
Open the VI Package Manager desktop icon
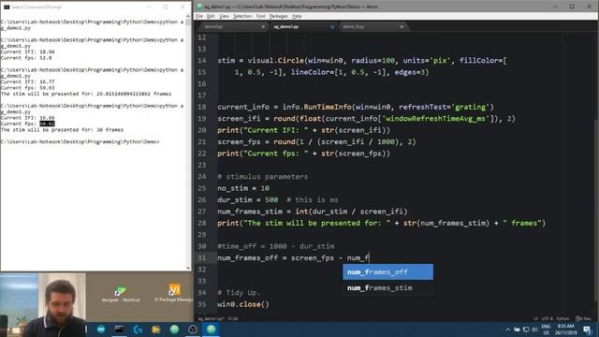(174, 293)
